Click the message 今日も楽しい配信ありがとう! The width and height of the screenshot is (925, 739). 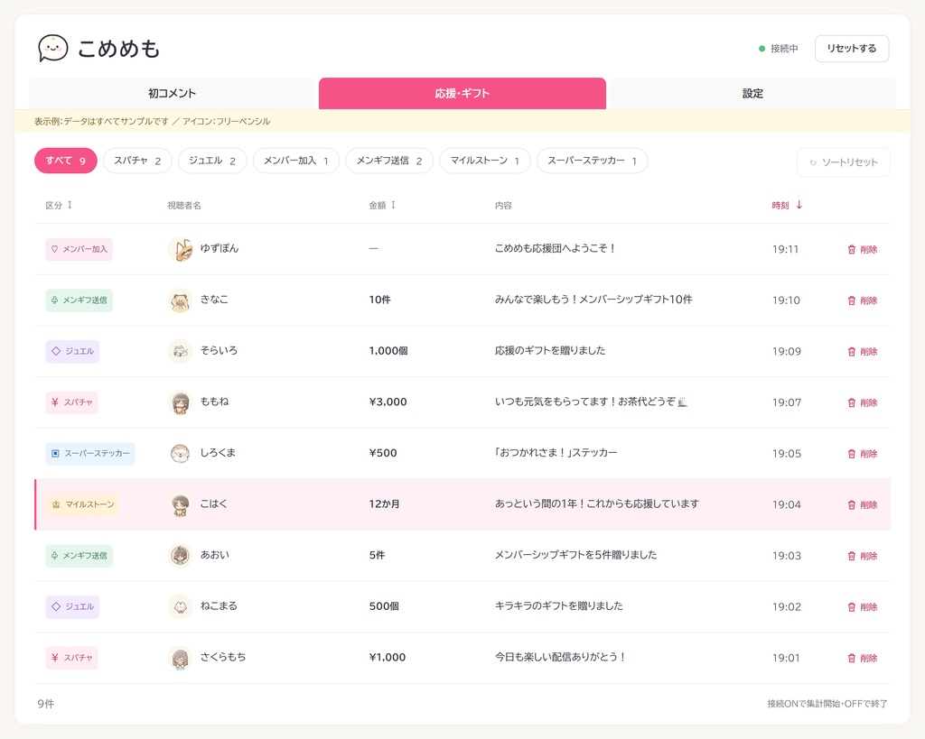coord(560,657)
